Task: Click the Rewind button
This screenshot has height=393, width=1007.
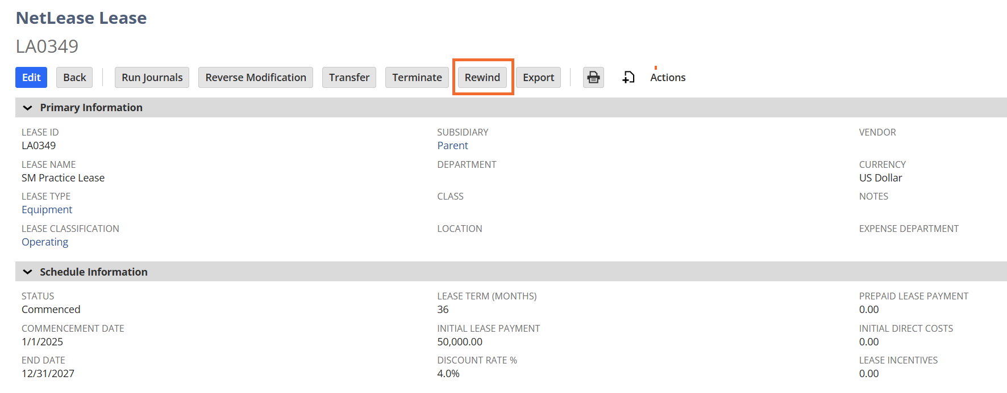Action: pos(482,77)
